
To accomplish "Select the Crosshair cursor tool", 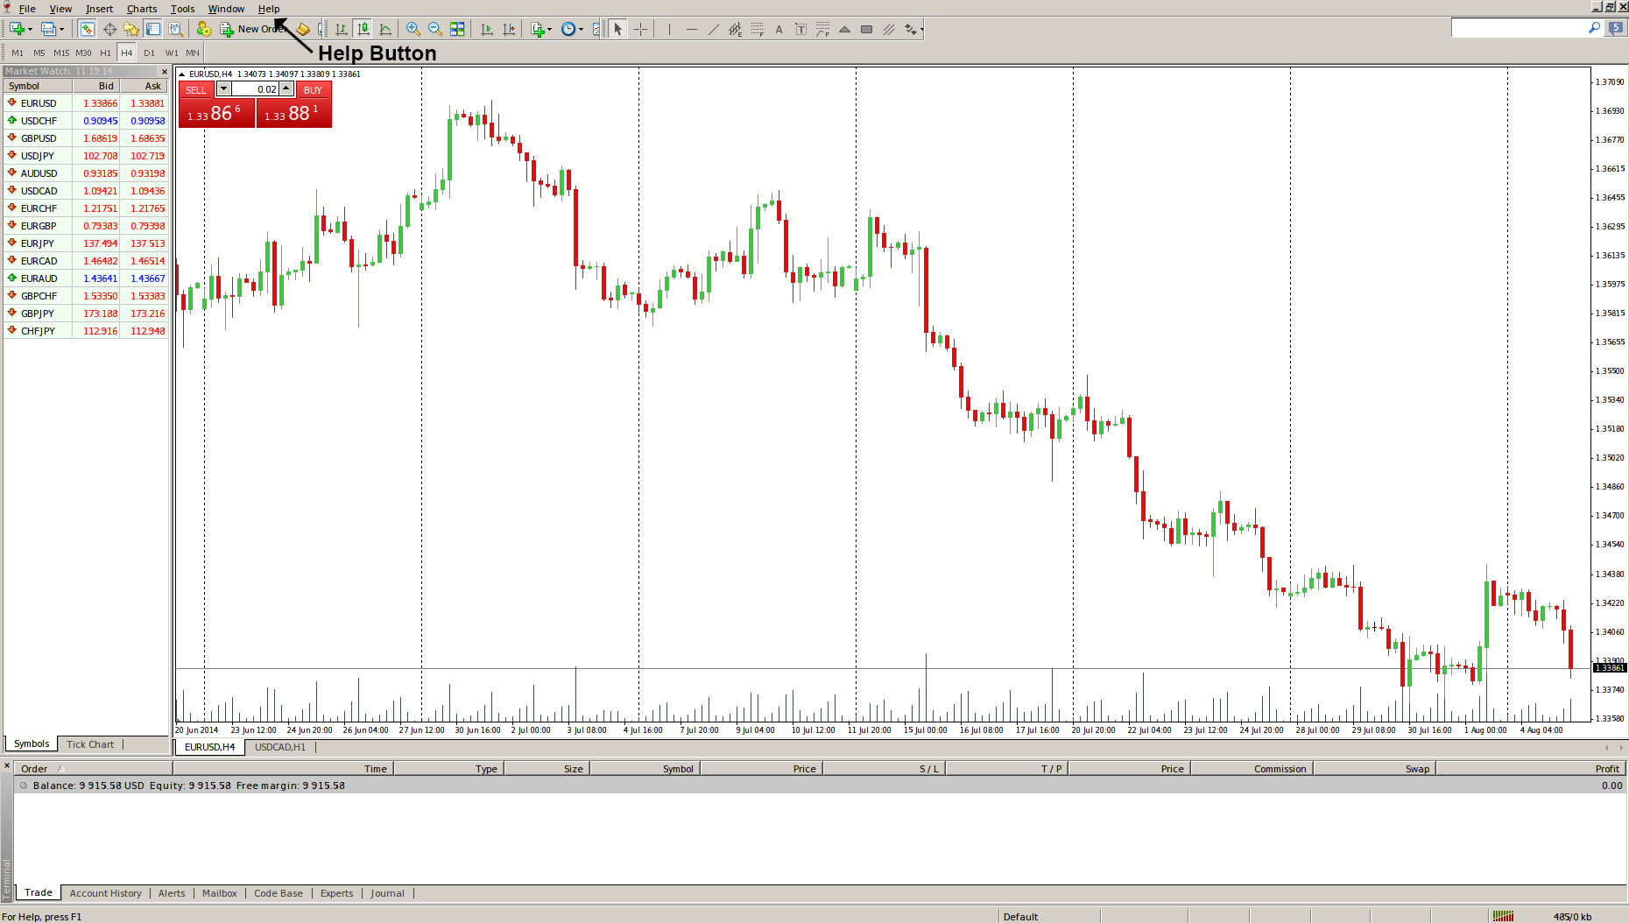I will tap(641, 29).
